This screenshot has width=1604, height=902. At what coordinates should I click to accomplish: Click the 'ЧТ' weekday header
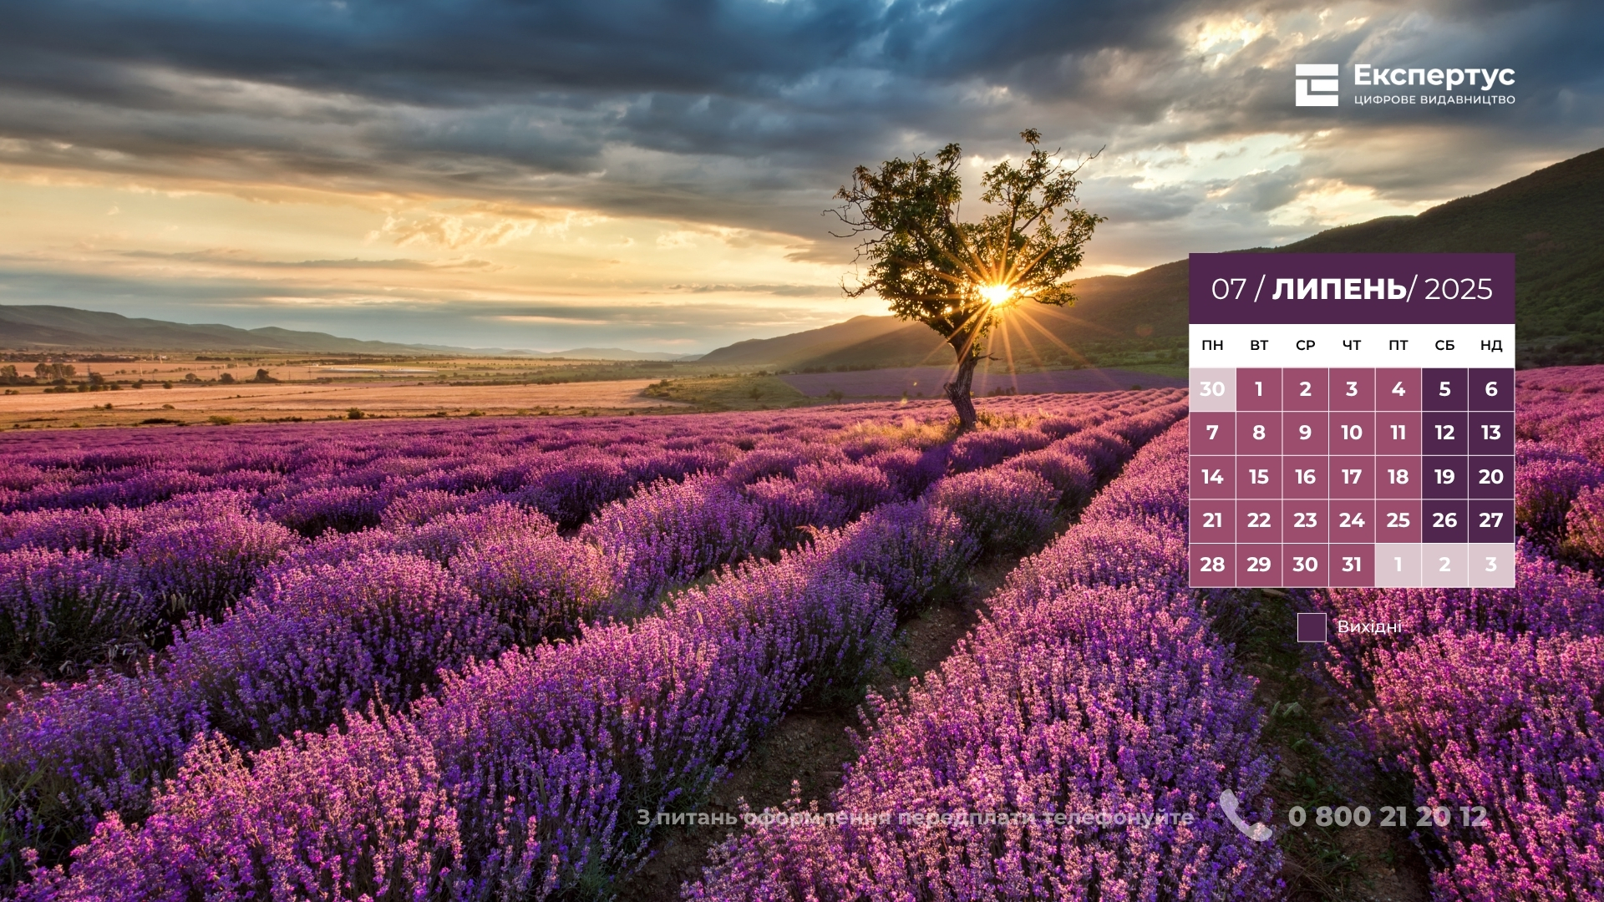click(x=1352, y=345)
